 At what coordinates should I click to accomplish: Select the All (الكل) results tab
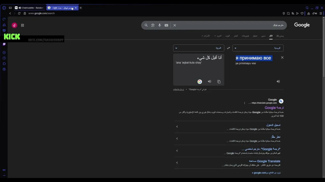[271, 36]
